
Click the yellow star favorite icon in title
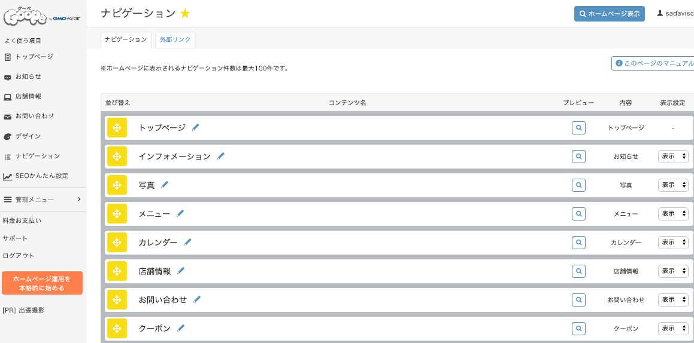[x=185, y=14]
